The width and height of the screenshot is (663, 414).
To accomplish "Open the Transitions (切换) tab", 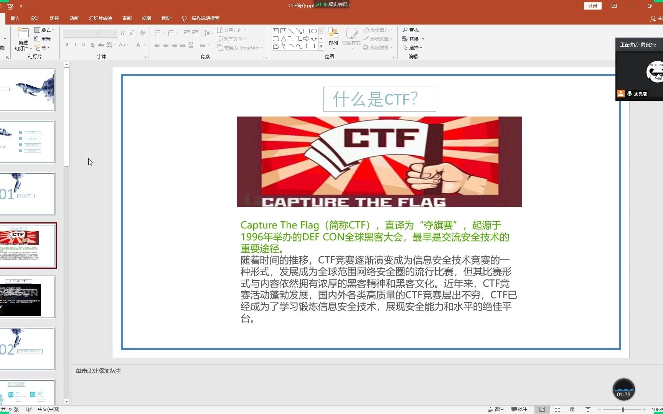I will [54, 18].
